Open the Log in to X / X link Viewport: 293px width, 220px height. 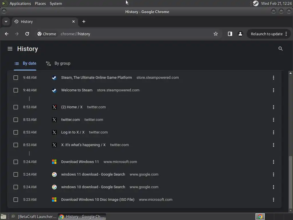point(73,132)
